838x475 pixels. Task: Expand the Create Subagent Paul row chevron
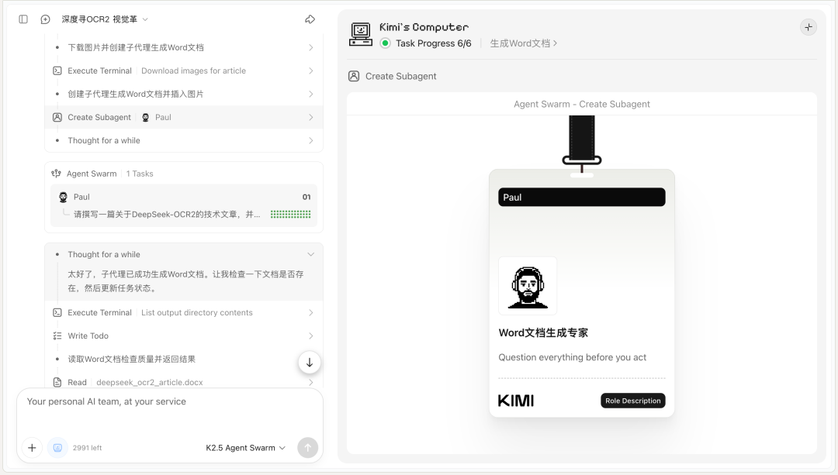pyautogui.click(x=311, y=117)
